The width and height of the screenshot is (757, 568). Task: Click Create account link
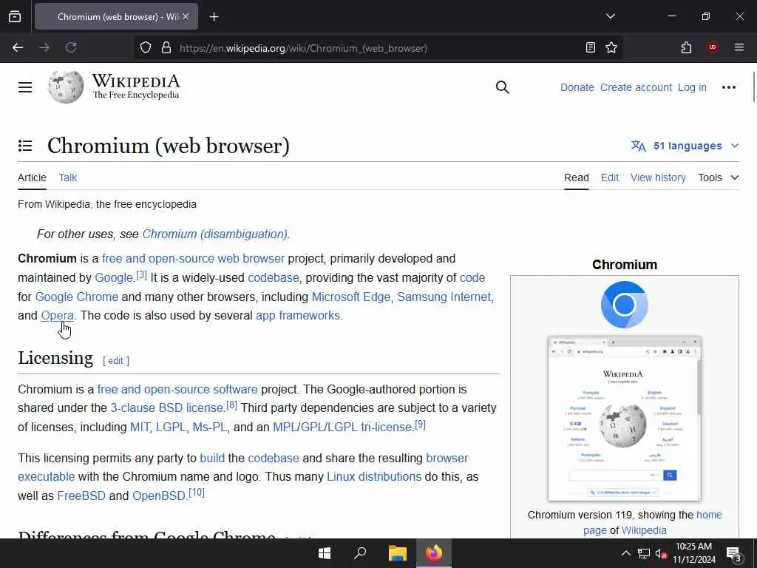point(636,87)
